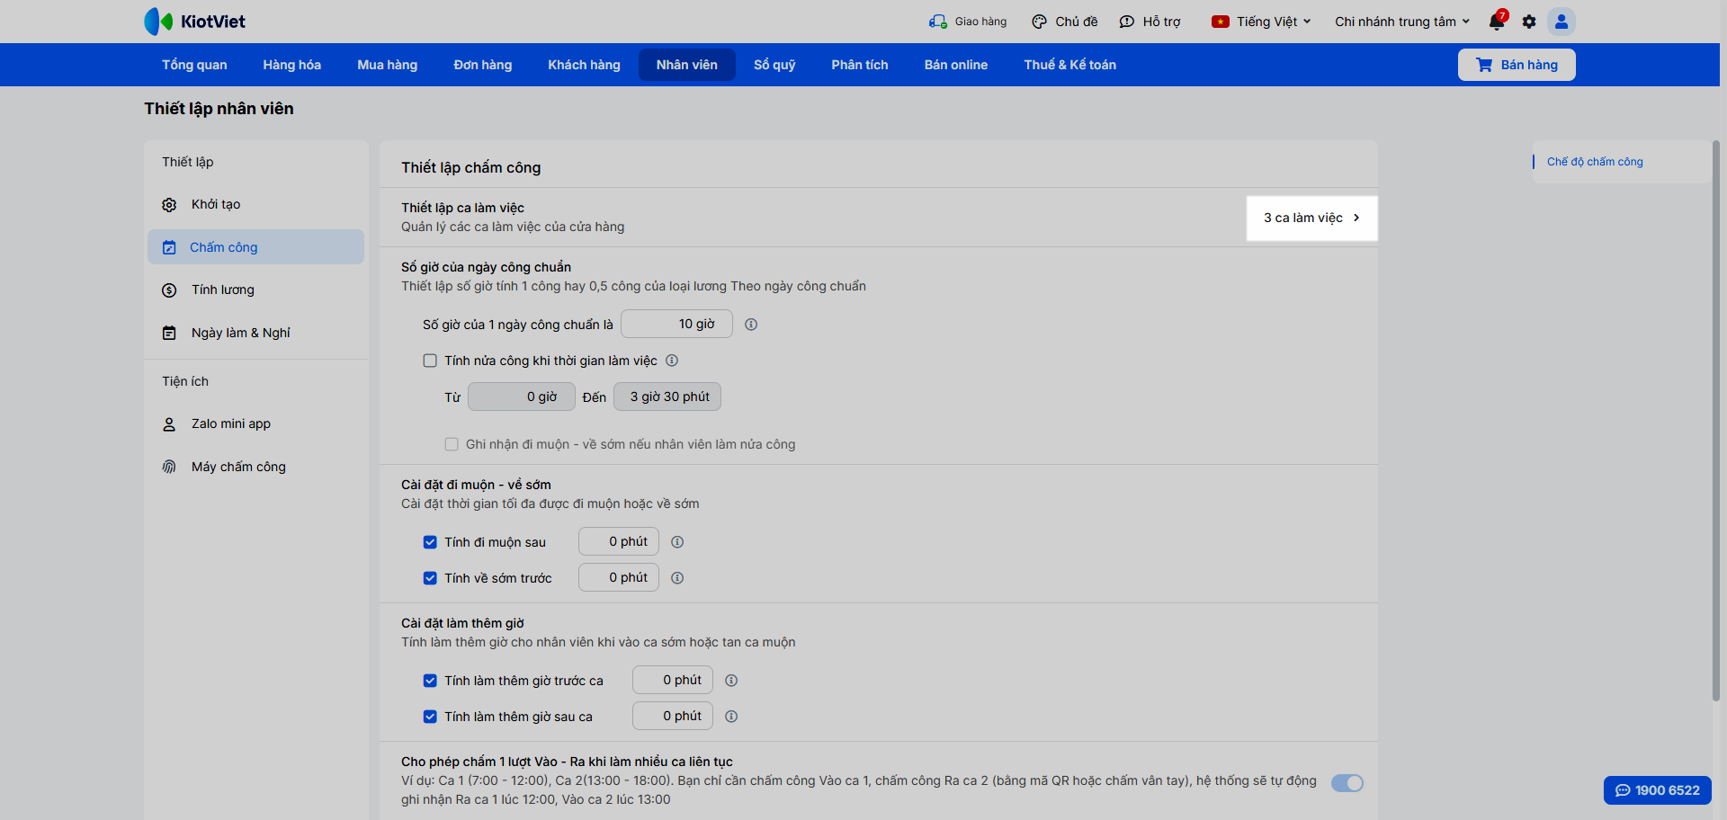Click the Khởi tạo gear icon

click(169, 205)
